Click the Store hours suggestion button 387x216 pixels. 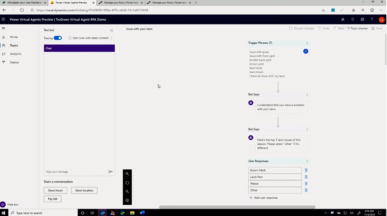[55, 190]
